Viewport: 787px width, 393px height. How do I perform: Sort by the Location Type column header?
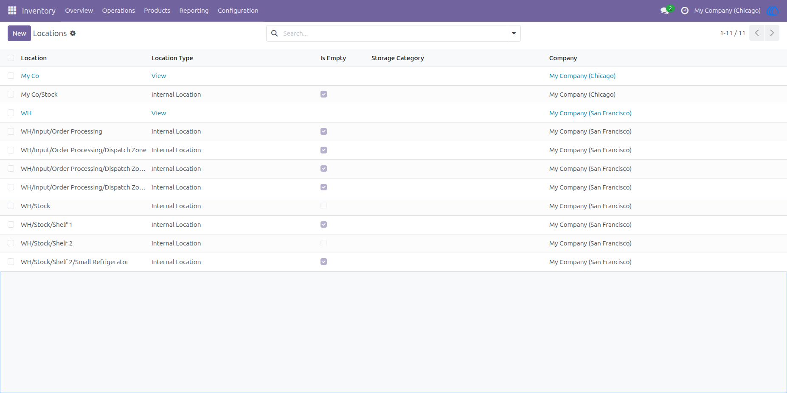coord(172,58)
